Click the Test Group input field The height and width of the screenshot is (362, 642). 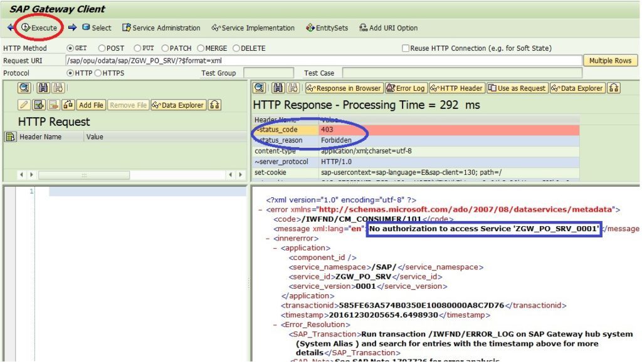tap(268, 73)
